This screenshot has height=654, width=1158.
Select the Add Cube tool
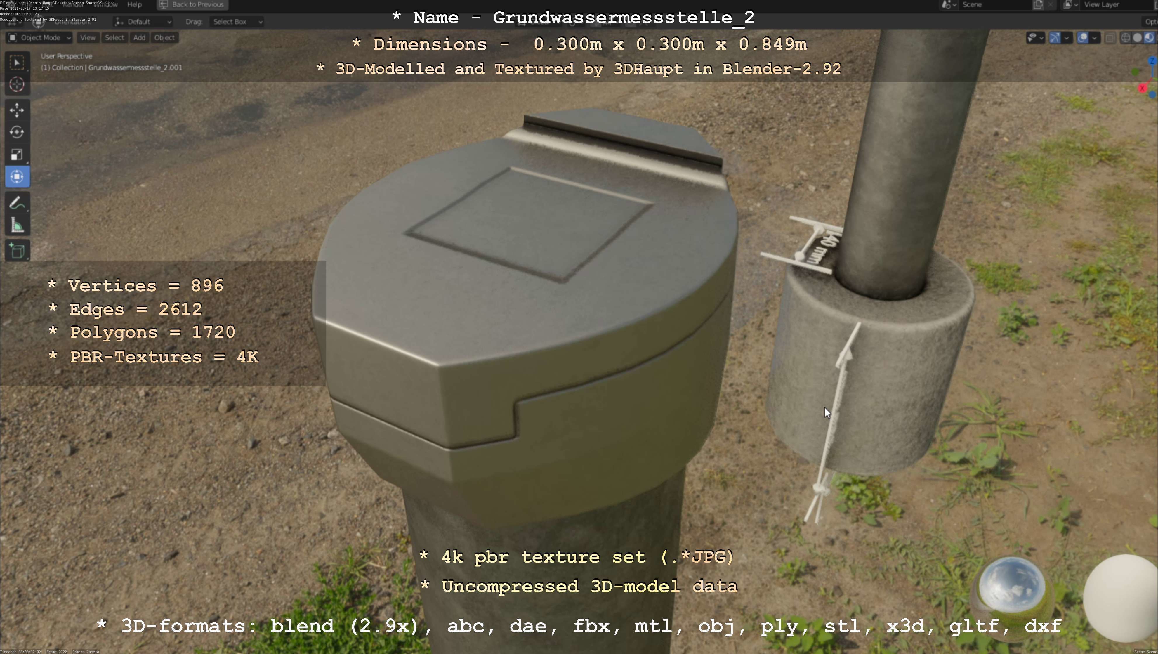17,251
